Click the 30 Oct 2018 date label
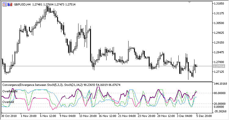 9,116
